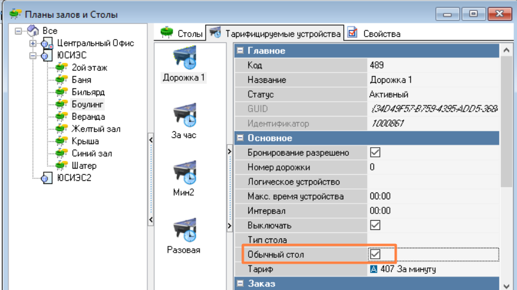517x290 pixels.
Task: Select the Разовая device icon
Action: click(x=184, y=231)
